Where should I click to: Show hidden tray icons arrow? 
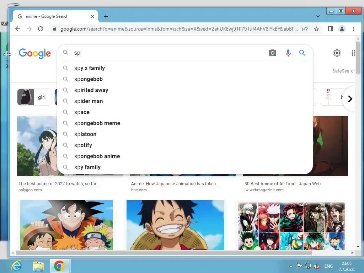pyautogui.click(x=291, y=266)
